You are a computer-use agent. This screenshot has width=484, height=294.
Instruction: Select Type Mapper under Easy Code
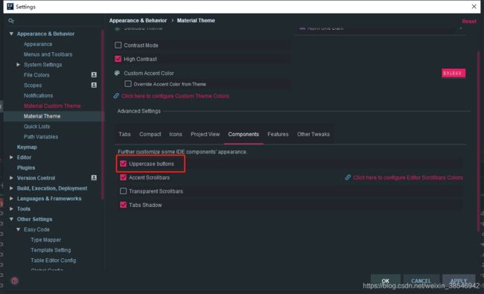coord(45,240)
